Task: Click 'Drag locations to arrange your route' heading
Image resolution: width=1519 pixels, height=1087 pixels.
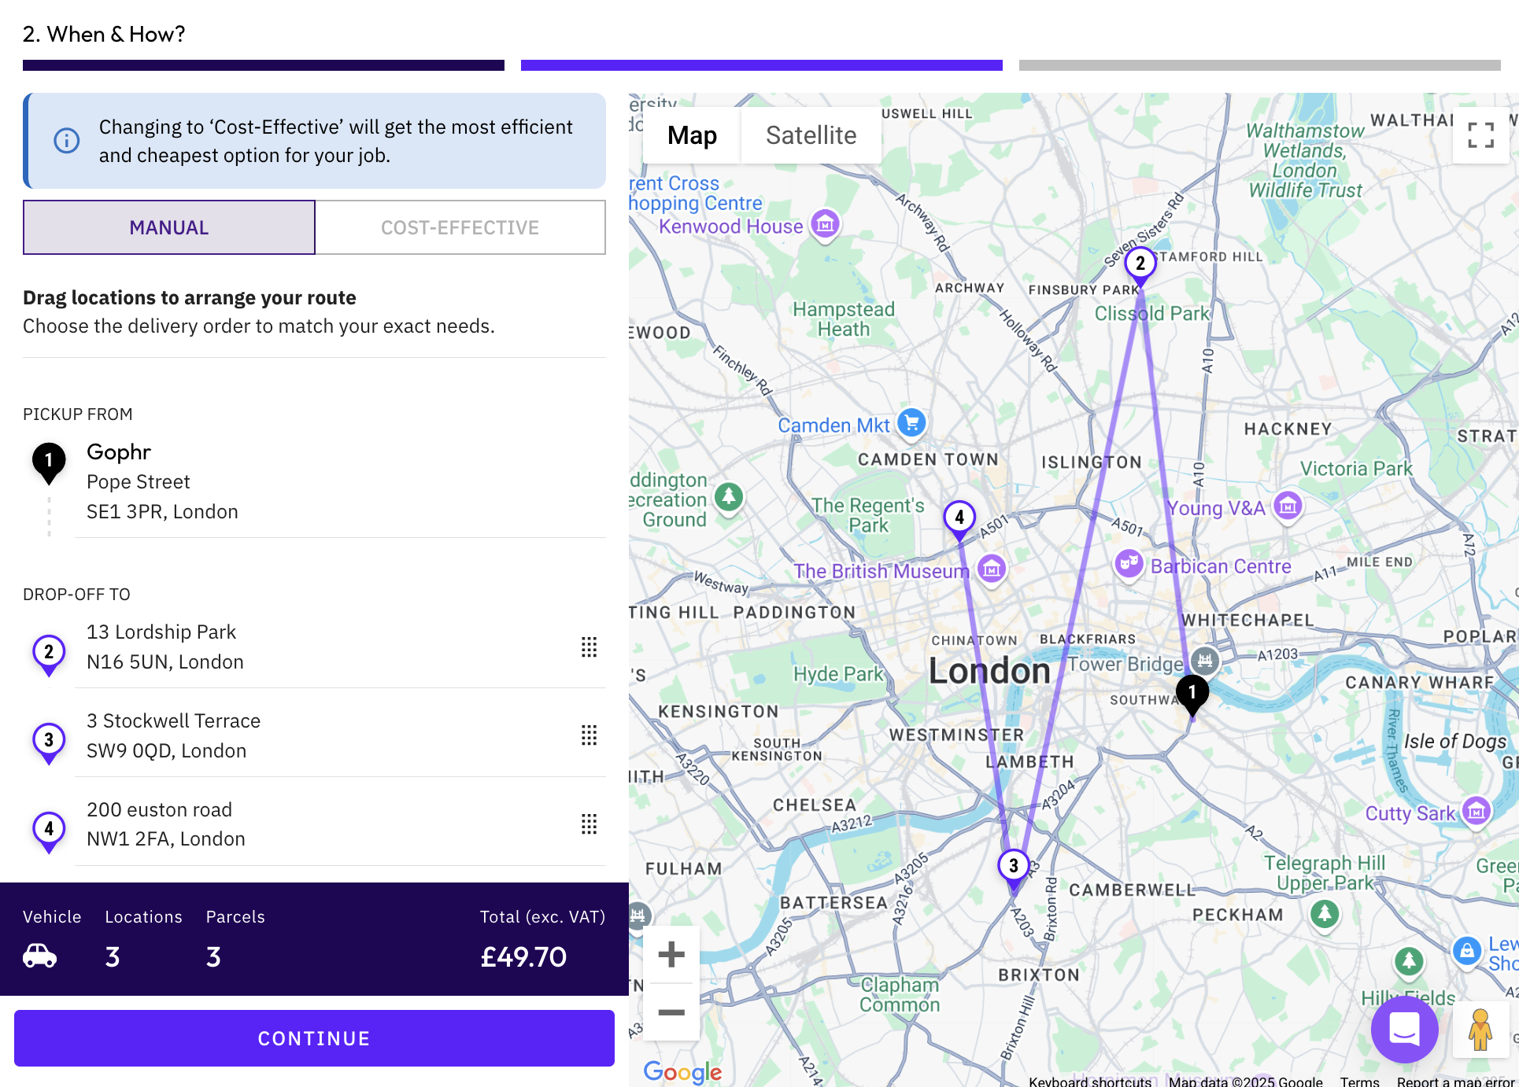Action: [190, 297]
